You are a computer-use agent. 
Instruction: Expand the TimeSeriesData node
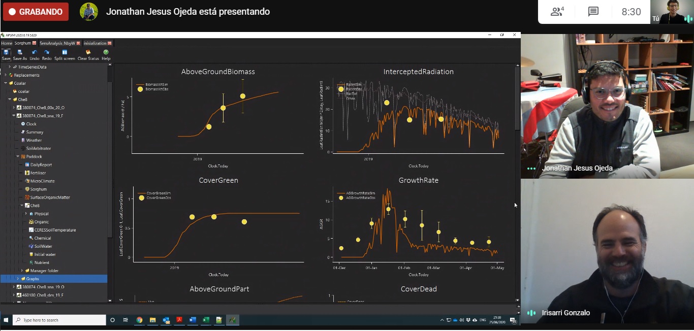pos(10,67)
